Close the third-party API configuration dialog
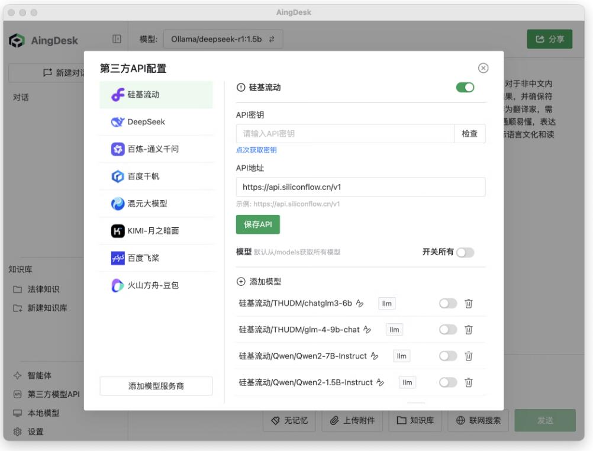The height and width of the screenshot is (451, 593). pos(483,68)
